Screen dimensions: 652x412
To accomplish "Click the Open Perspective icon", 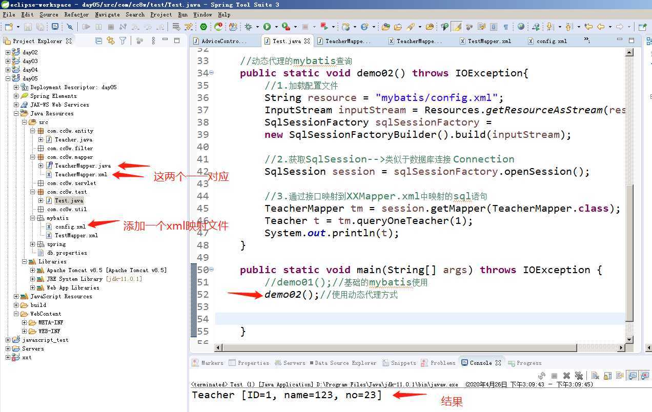I will [642, 27].
